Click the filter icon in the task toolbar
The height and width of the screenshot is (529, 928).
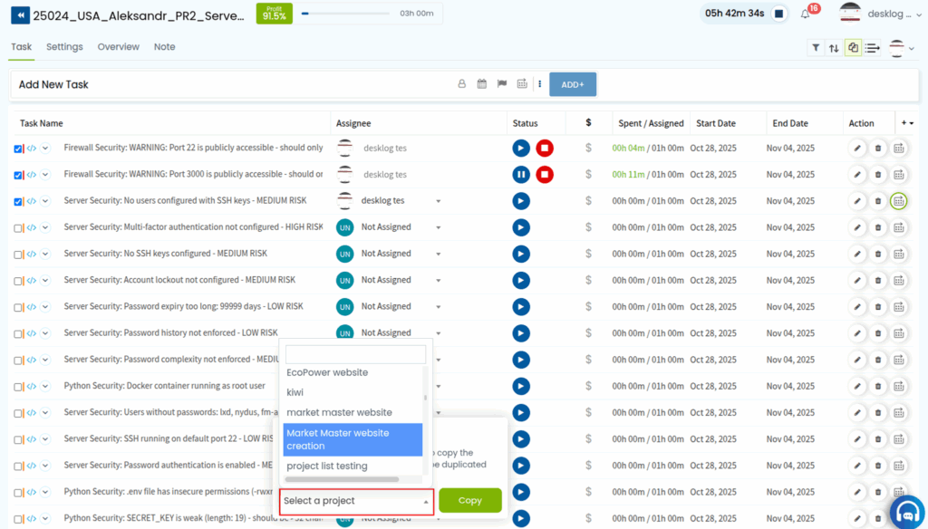pyautogui.click(x=816, y=48)
